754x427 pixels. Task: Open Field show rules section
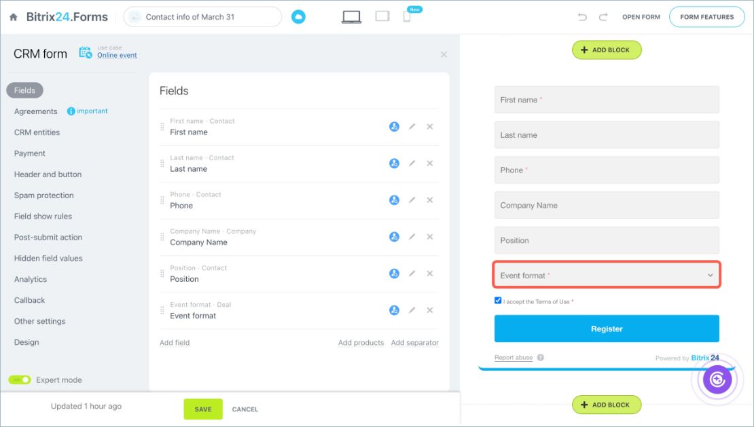43,217
